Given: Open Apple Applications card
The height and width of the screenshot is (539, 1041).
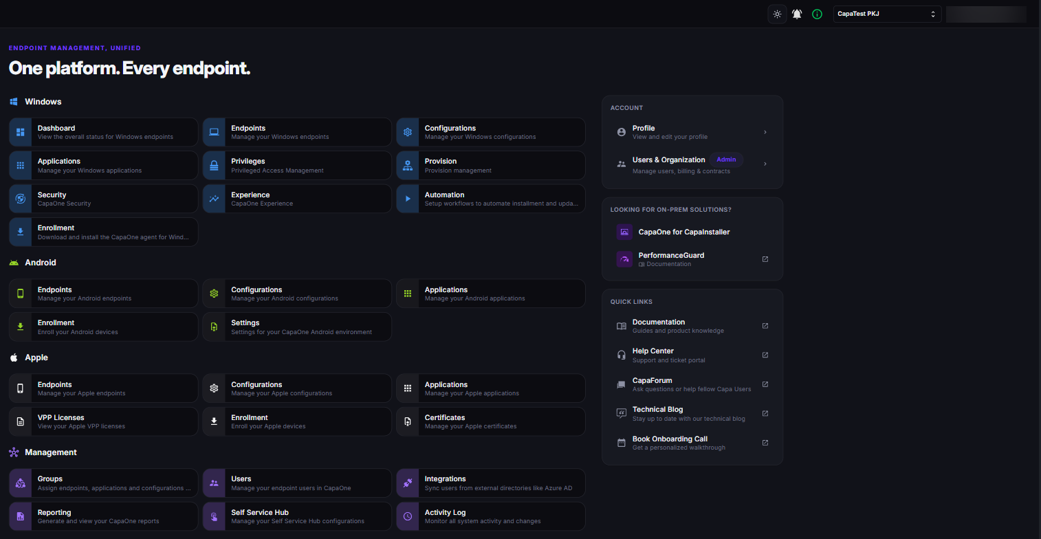Looking at the screenshot, I should pos(491,388).
